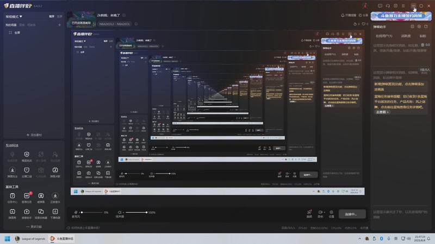435x244 pixels.
Task: Click the 英 input method indicator in tray
Action: (x=396, y=239)
